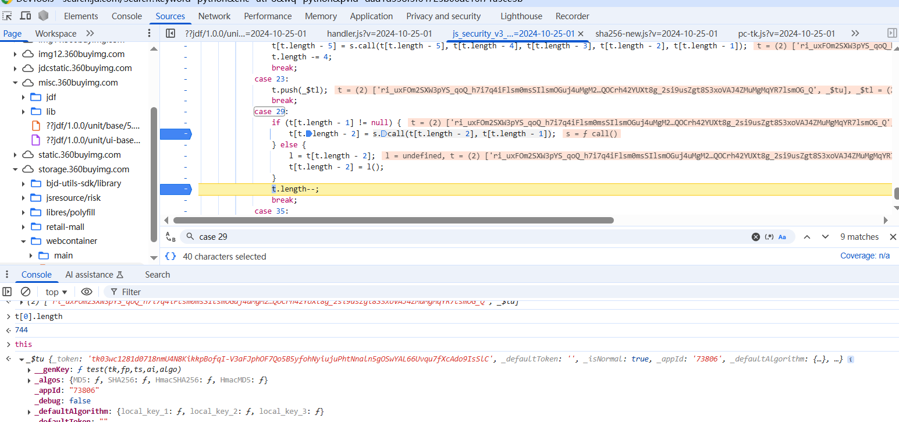Clear the 'case 29' search field
This screenshot has height=422, width=899.
755,237
